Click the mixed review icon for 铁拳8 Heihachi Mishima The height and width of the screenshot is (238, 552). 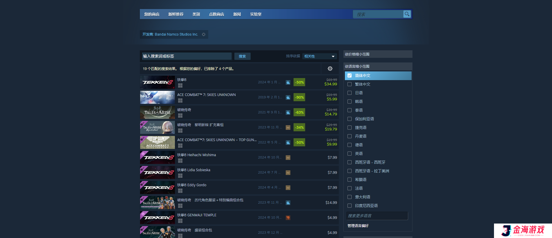coord(288,158)
